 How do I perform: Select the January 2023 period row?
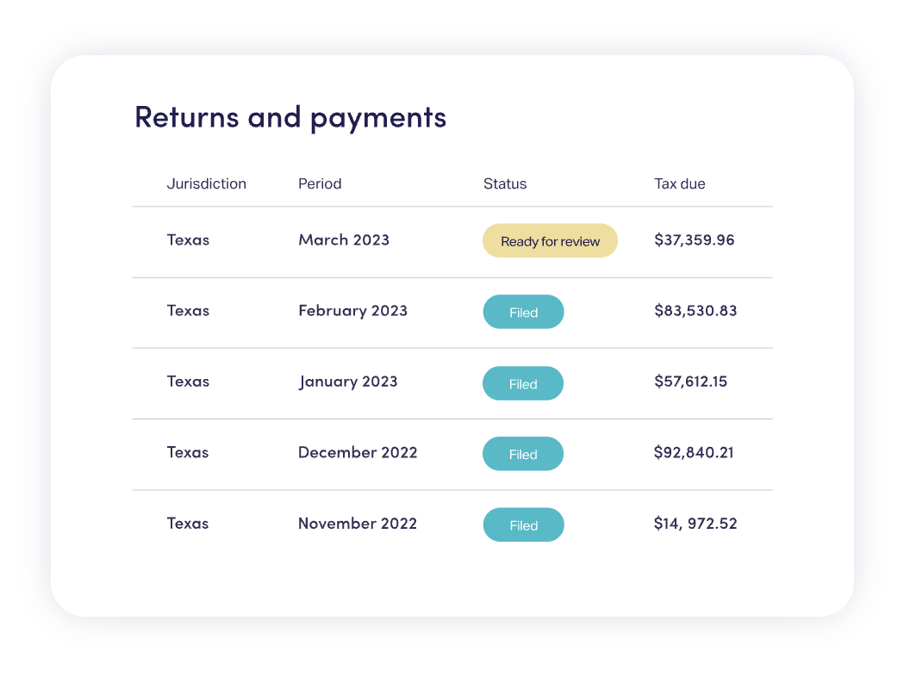coord(348,382)
